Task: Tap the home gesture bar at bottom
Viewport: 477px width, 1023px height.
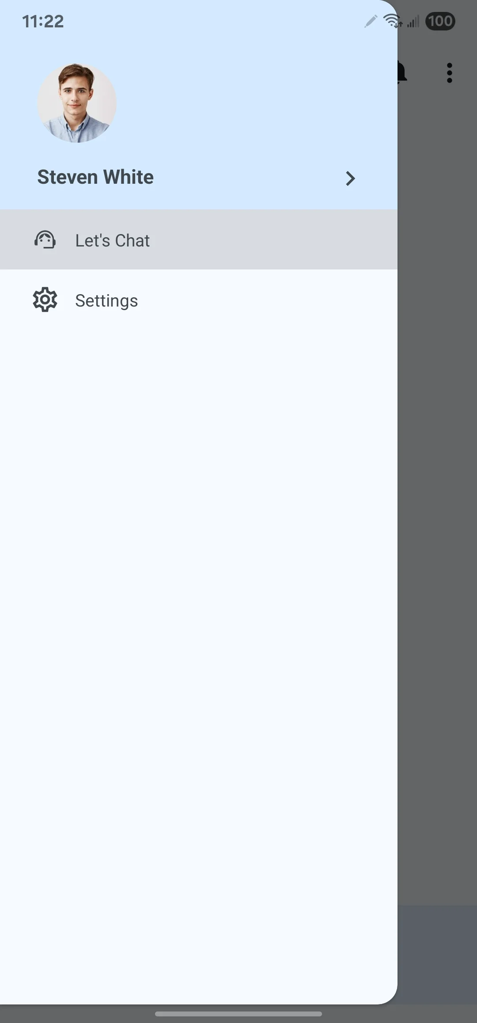Action: tap(238, 1014)
